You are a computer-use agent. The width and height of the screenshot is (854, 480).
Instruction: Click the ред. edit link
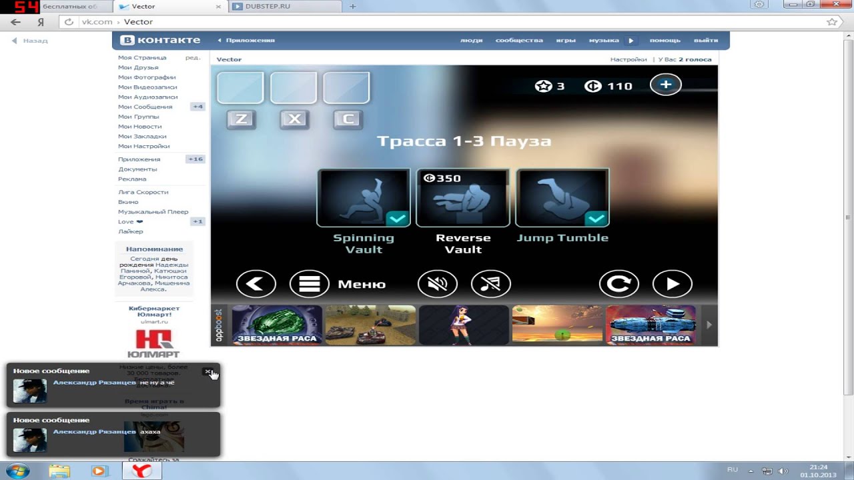193,57
